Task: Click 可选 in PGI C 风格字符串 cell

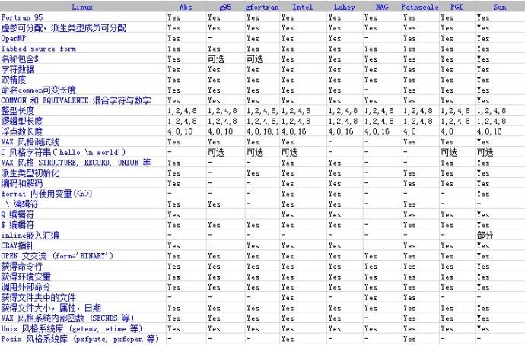Action: pos(449,152)
